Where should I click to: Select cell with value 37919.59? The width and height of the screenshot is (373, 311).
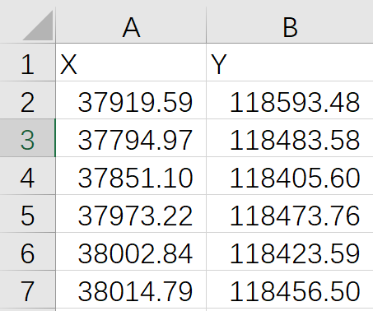(x=131, y=100)
